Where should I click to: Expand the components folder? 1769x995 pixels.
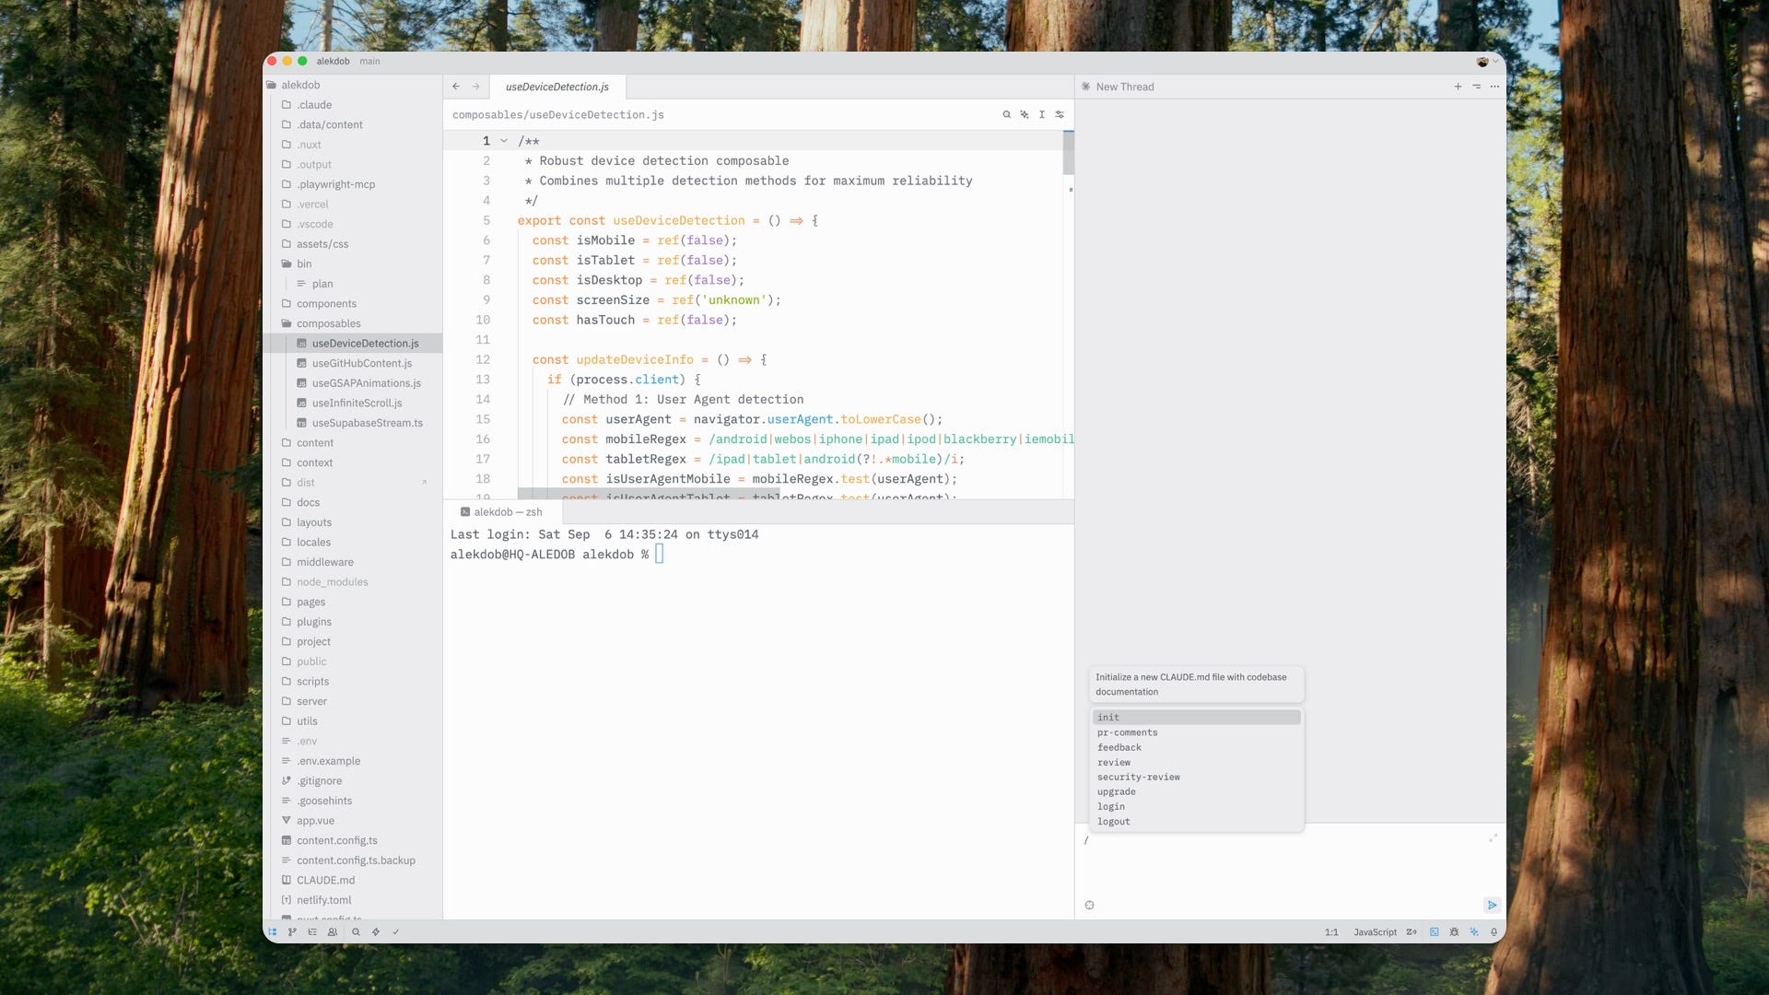[x=326, y=303]
